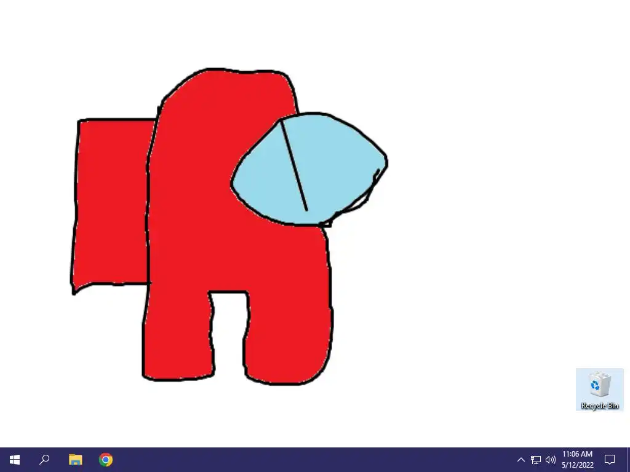Image resolution: width=630 pixels, height=472 pixels.
Task: Show hidden system tray icons
Action: pos(520,460)
